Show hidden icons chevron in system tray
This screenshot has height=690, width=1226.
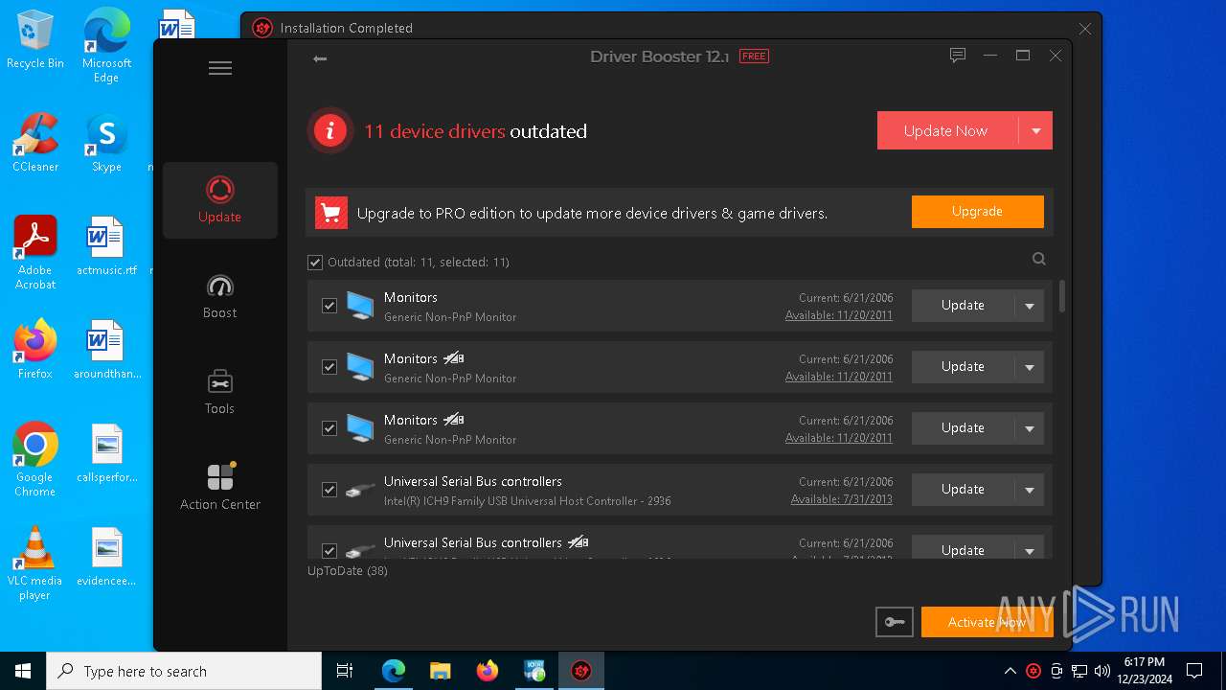pos(1010,671)
